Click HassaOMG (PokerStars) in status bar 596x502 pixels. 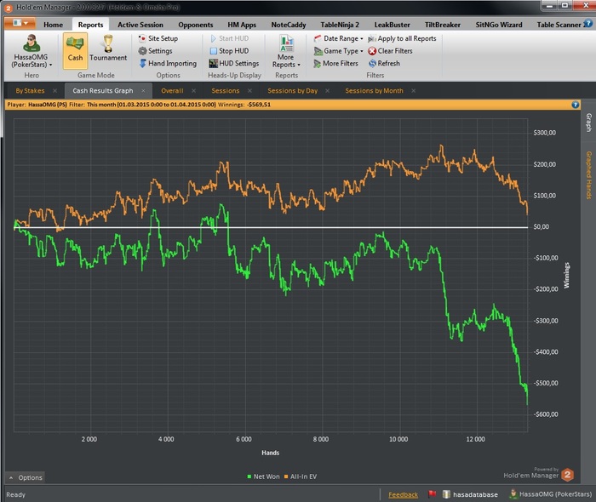click(550, 494)
